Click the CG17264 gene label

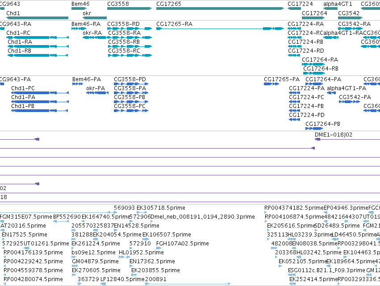click(314, 13)
